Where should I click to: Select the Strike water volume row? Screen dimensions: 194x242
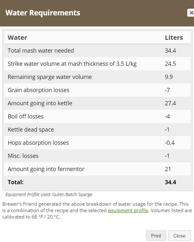click(97, 64)
